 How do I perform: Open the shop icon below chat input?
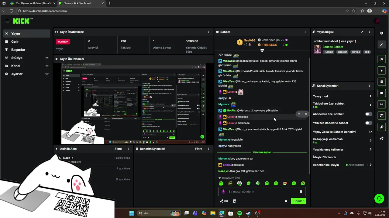coord(235,201)
